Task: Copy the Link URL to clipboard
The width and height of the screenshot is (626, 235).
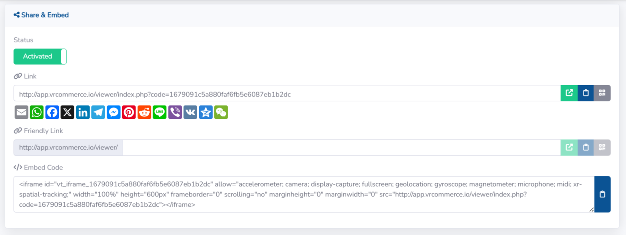Action: point(586,93)
